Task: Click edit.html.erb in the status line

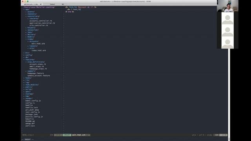Action: coord(79,135)
